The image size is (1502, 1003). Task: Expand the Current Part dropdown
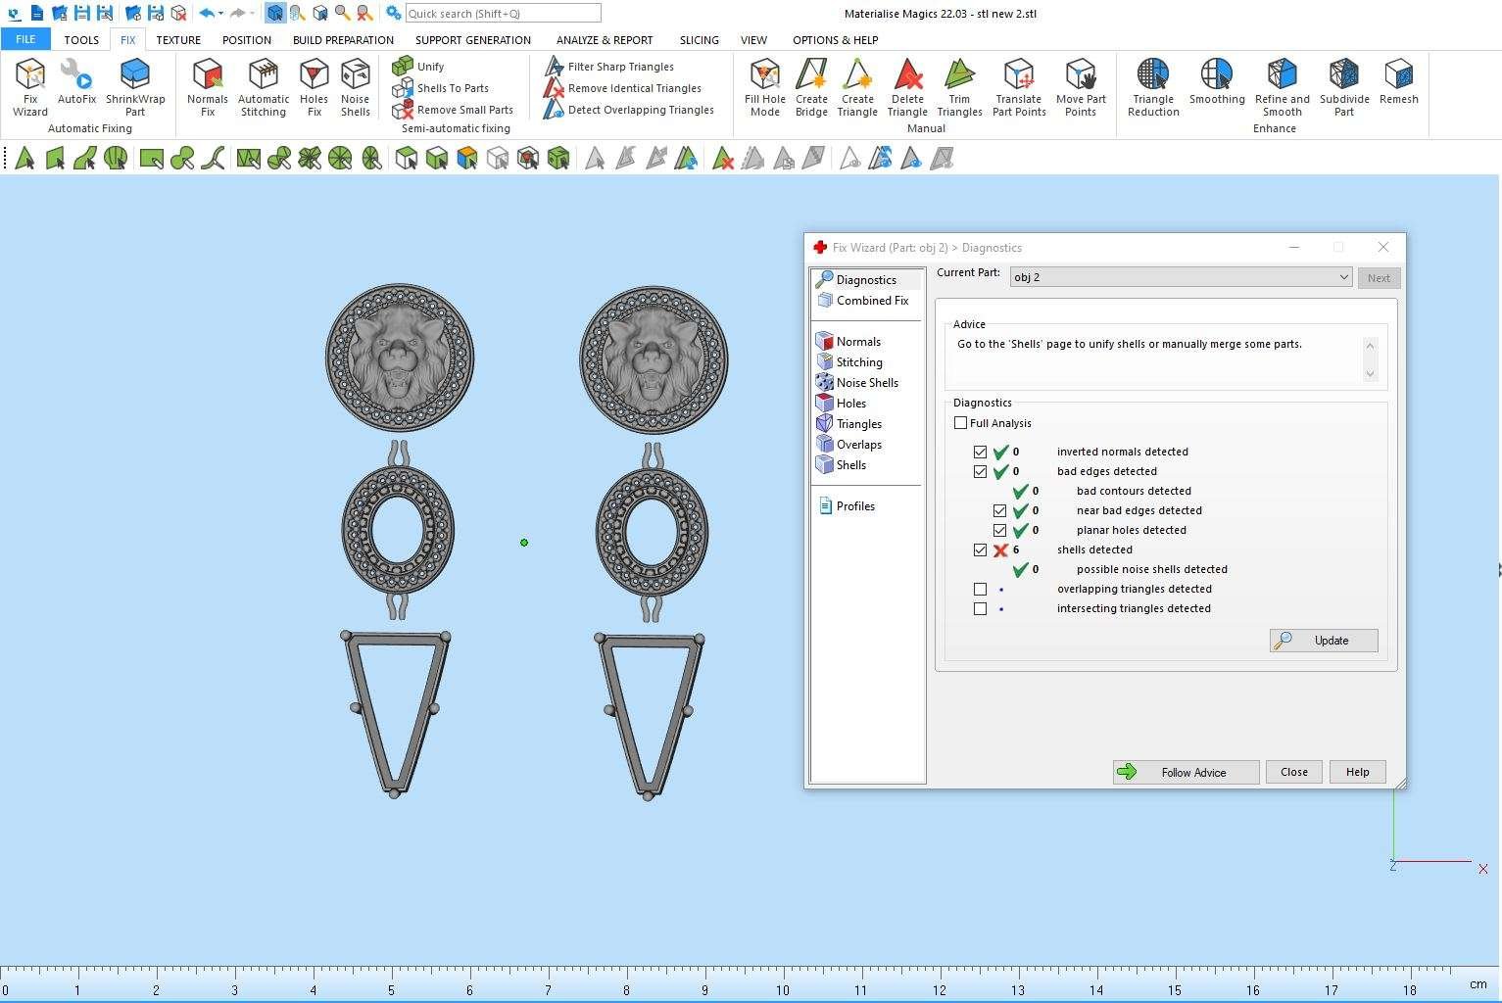[1343, 277]
